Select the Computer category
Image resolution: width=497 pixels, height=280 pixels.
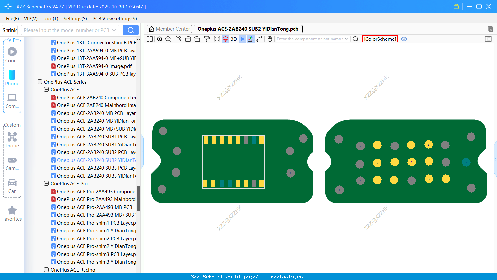pos(12,101)
